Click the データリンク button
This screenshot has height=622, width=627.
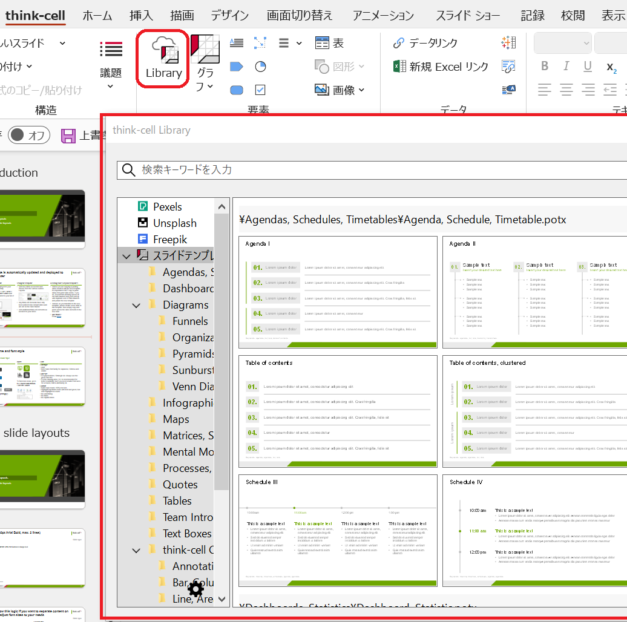point(425,43)
